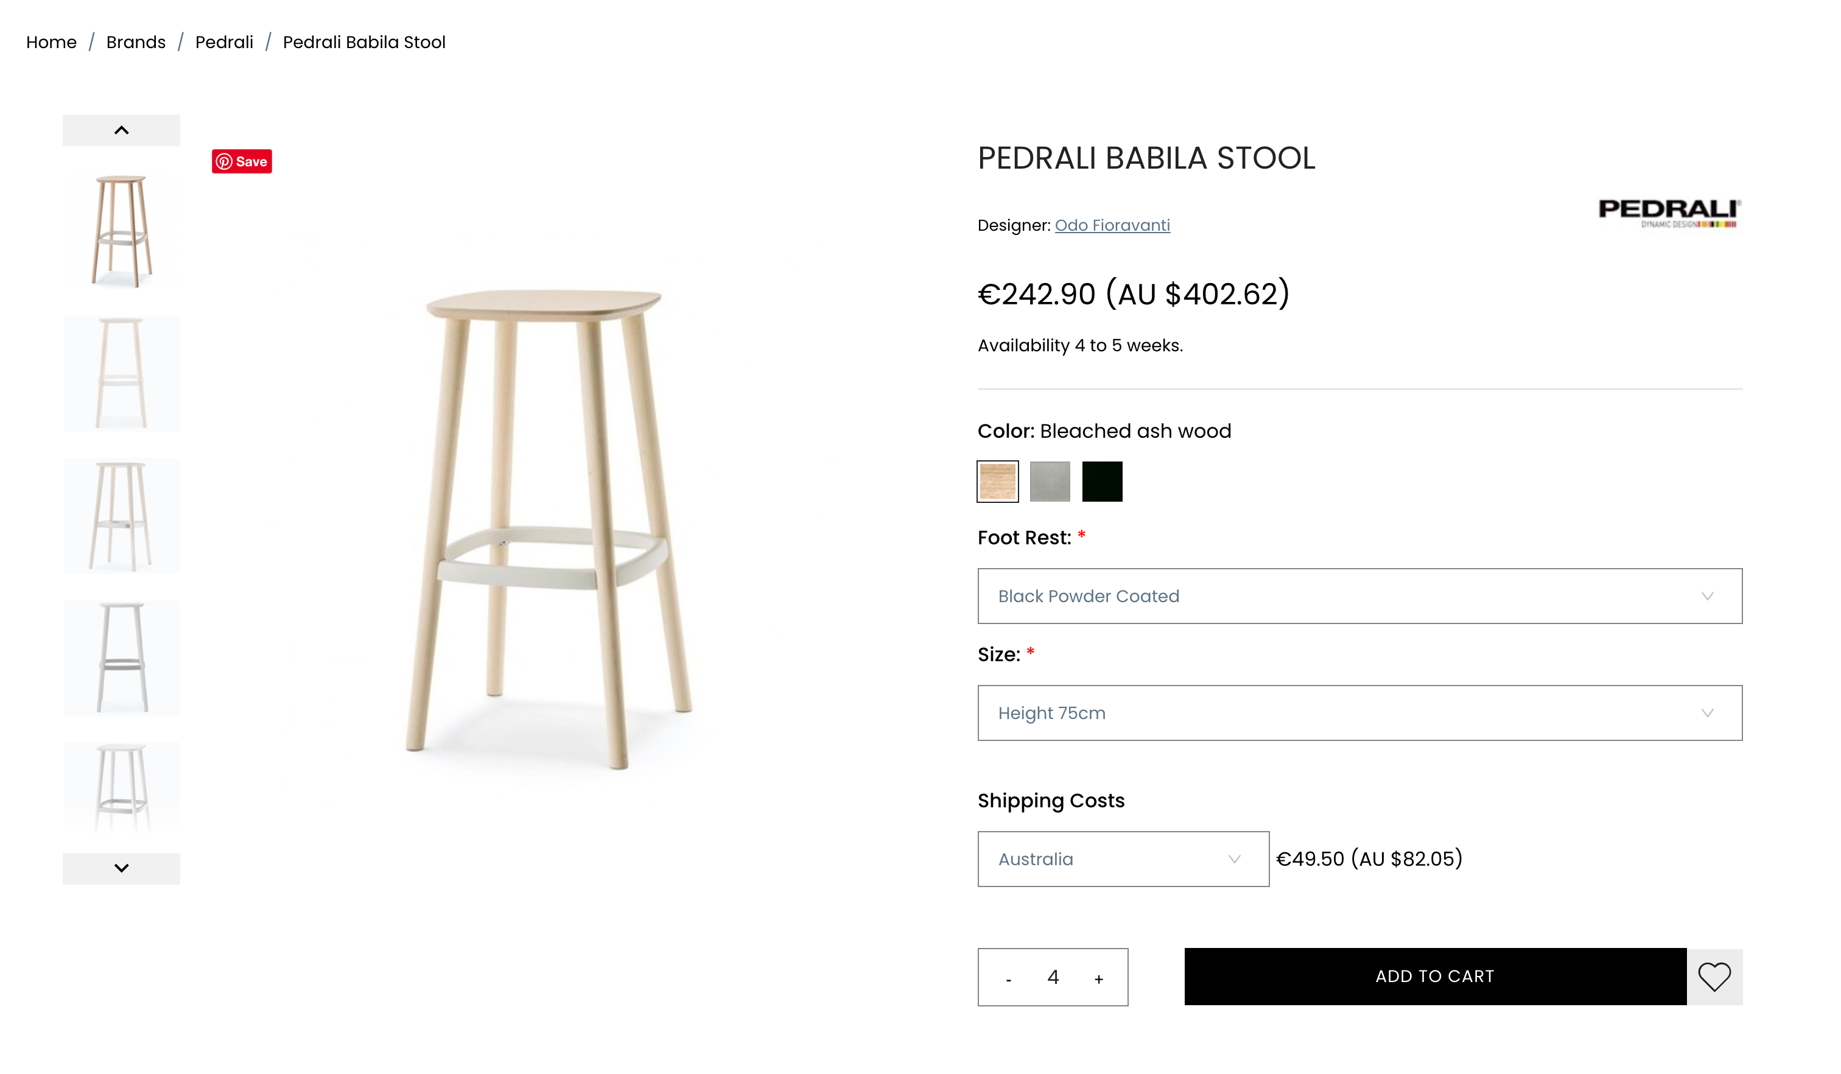
Task: Click the heart wishlist icon
Action: (x=1716, y=977)
